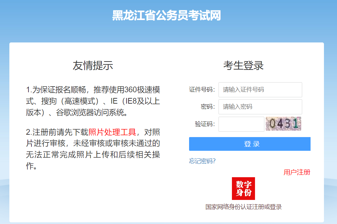Open 用户注册 user registration

point(297,173)
